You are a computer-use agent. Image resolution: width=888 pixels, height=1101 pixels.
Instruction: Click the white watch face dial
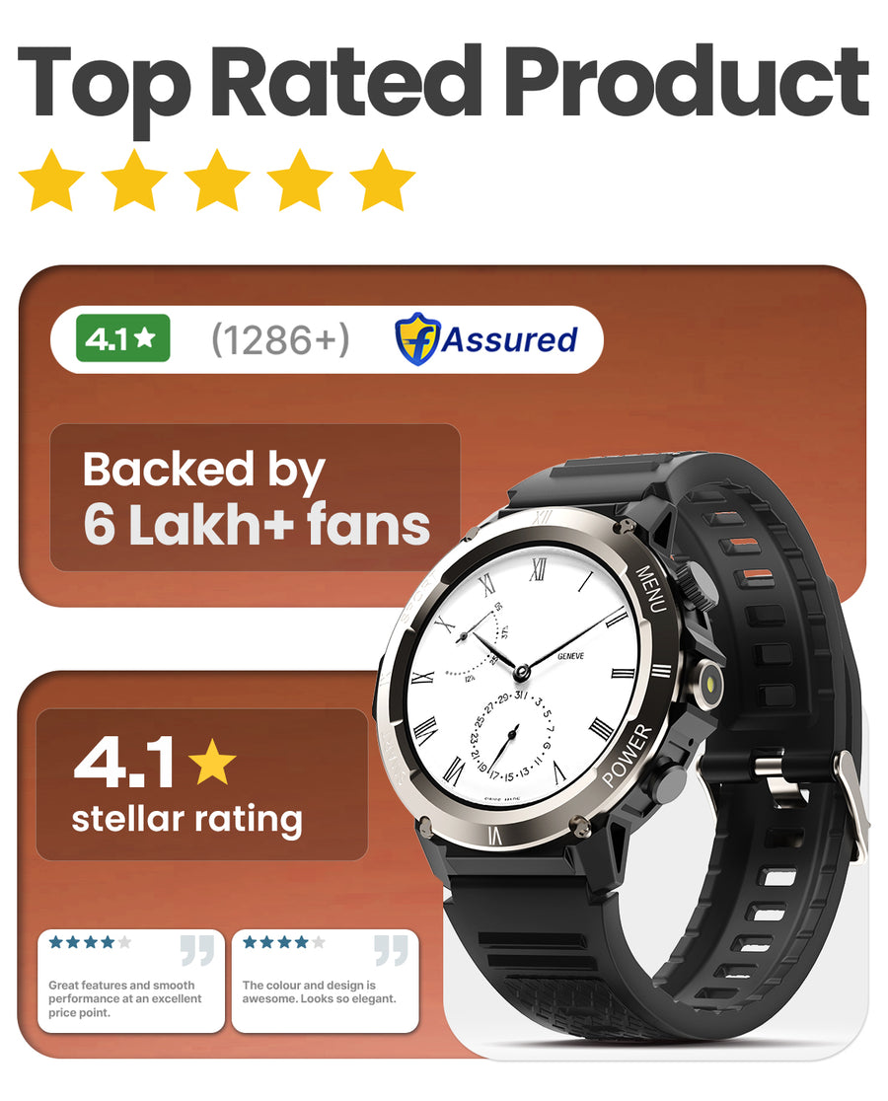pos(522,673)
